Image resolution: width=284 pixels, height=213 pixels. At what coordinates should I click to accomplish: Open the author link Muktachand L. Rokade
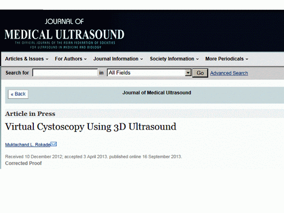[x=28, y=145]
